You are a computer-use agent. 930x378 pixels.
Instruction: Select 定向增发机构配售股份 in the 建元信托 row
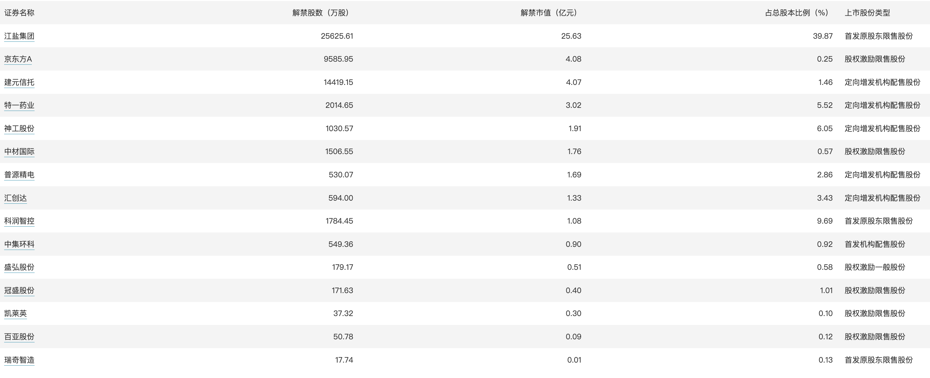[x=882, y=82]
